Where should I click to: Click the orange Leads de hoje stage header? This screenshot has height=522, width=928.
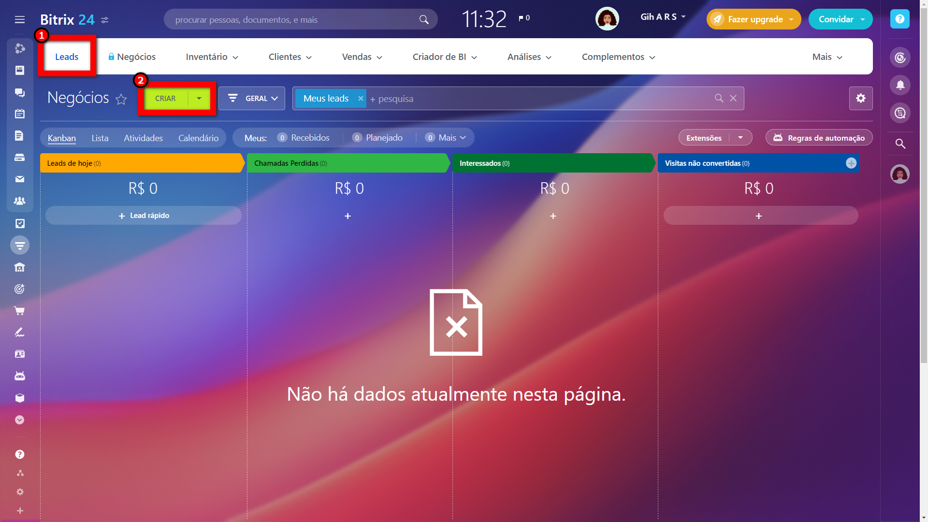(140, 163)
